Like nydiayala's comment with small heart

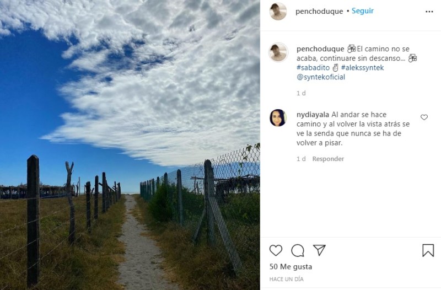pos(424,117)
